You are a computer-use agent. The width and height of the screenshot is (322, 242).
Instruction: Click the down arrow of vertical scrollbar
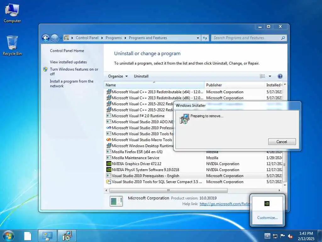click(285, 185)
